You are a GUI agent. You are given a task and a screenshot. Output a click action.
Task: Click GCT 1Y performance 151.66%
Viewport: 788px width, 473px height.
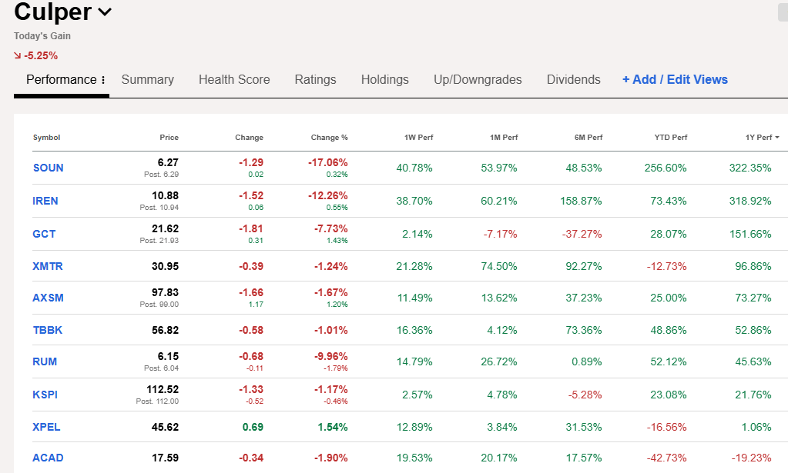pyautogui.click(x=749, y=235)
